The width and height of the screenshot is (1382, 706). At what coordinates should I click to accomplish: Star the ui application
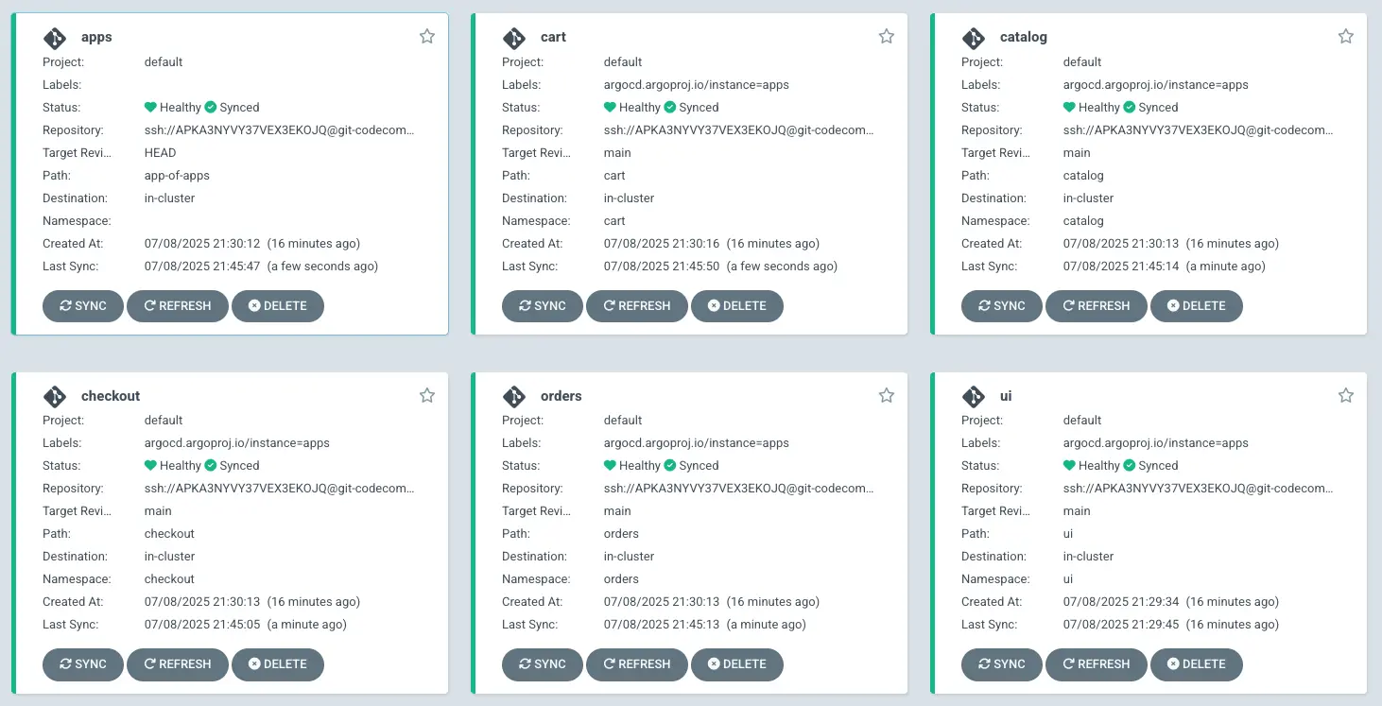[x=1345, y=395]
